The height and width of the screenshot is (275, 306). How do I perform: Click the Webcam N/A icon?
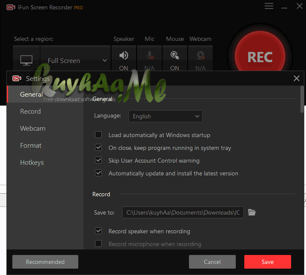coord(200,55)
